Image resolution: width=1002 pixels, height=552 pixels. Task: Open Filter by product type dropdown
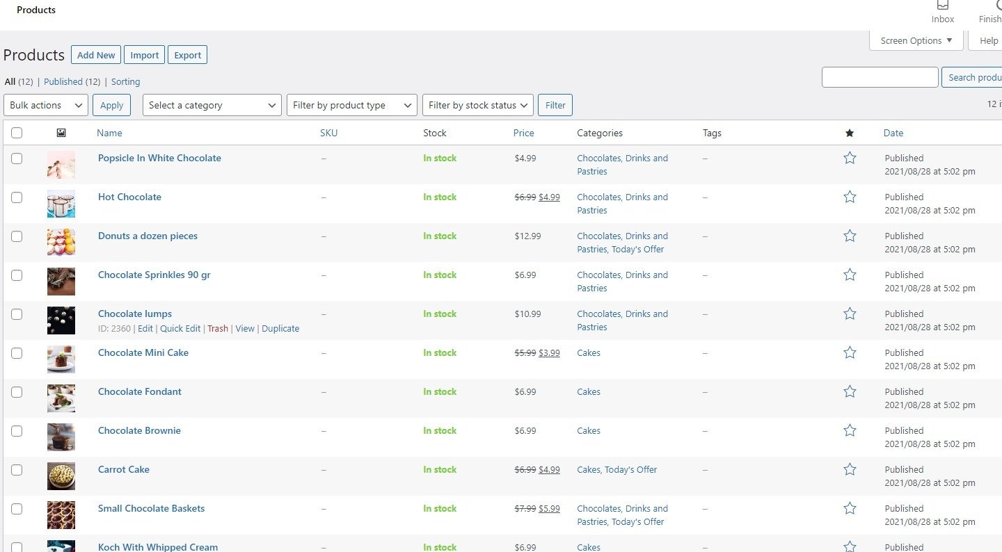pos(352,105)
